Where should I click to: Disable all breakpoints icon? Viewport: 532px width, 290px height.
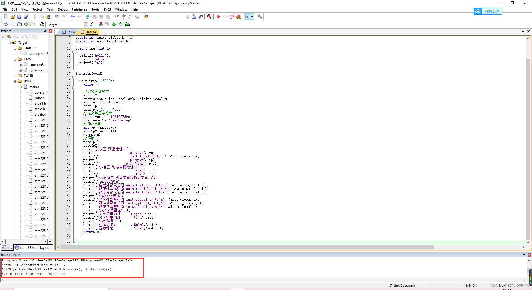(x=232, y=17)
